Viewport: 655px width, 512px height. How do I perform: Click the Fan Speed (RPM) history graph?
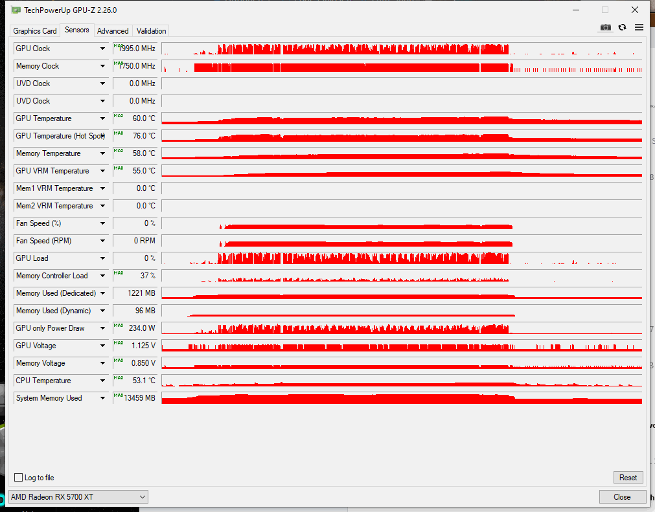[402, 241]
